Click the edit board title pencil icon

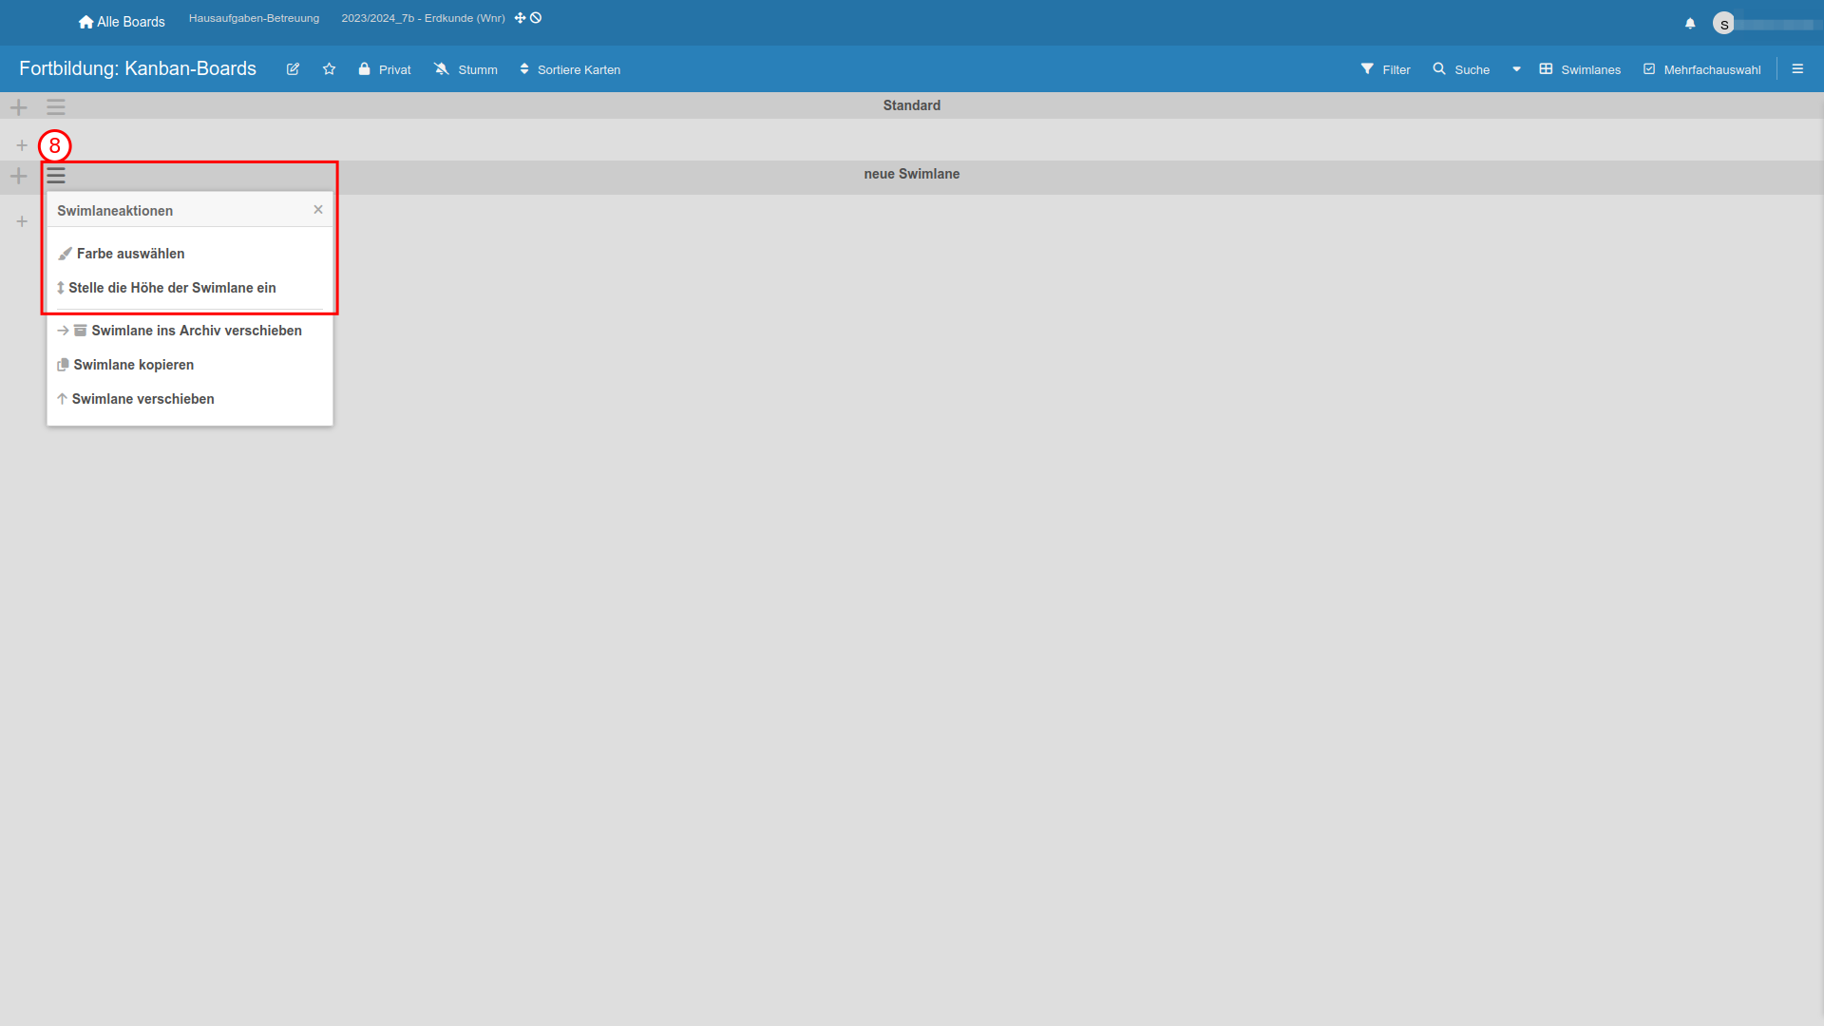(x=293, y=69)
